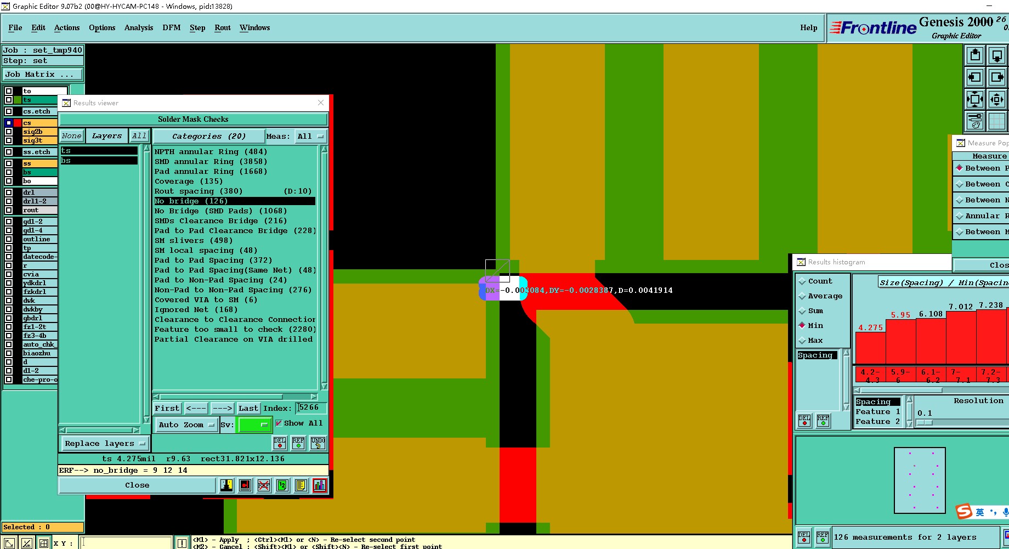Screen dimensions: 1009x549
Task: Click the Last result button
Action: (x=248, y=409)
